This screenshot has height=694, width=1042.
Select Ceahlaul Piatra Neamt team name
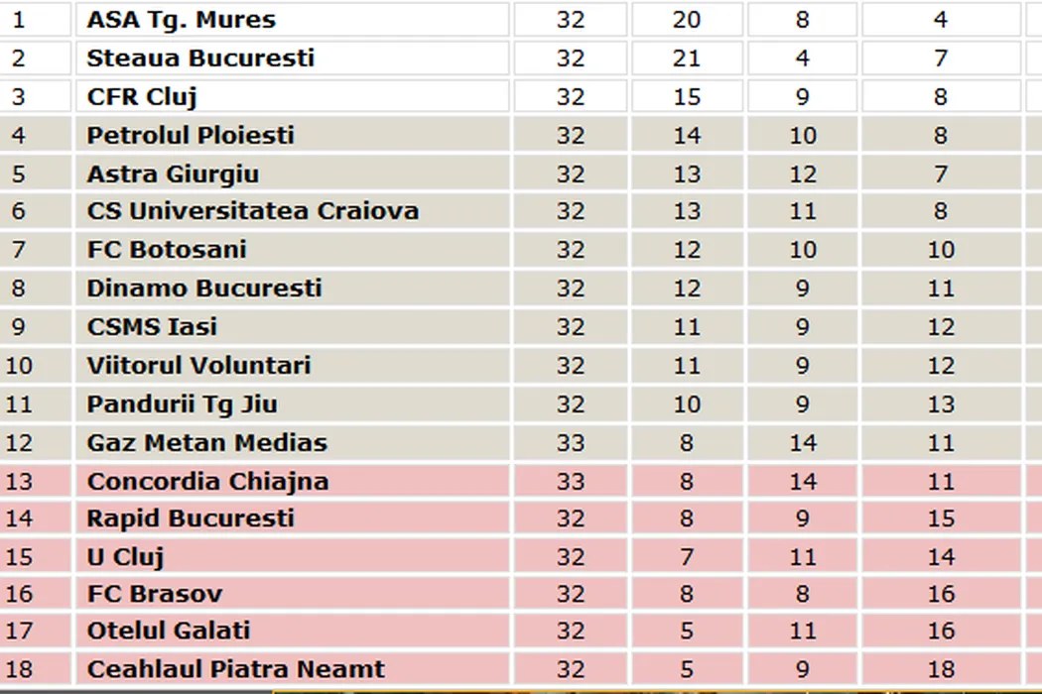click(236, 669)
